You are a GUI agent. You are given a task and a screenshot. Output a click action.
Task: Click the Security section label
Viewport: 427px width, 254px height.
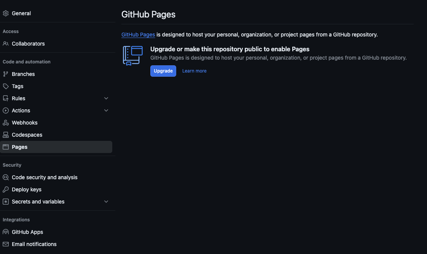[12, 165]
